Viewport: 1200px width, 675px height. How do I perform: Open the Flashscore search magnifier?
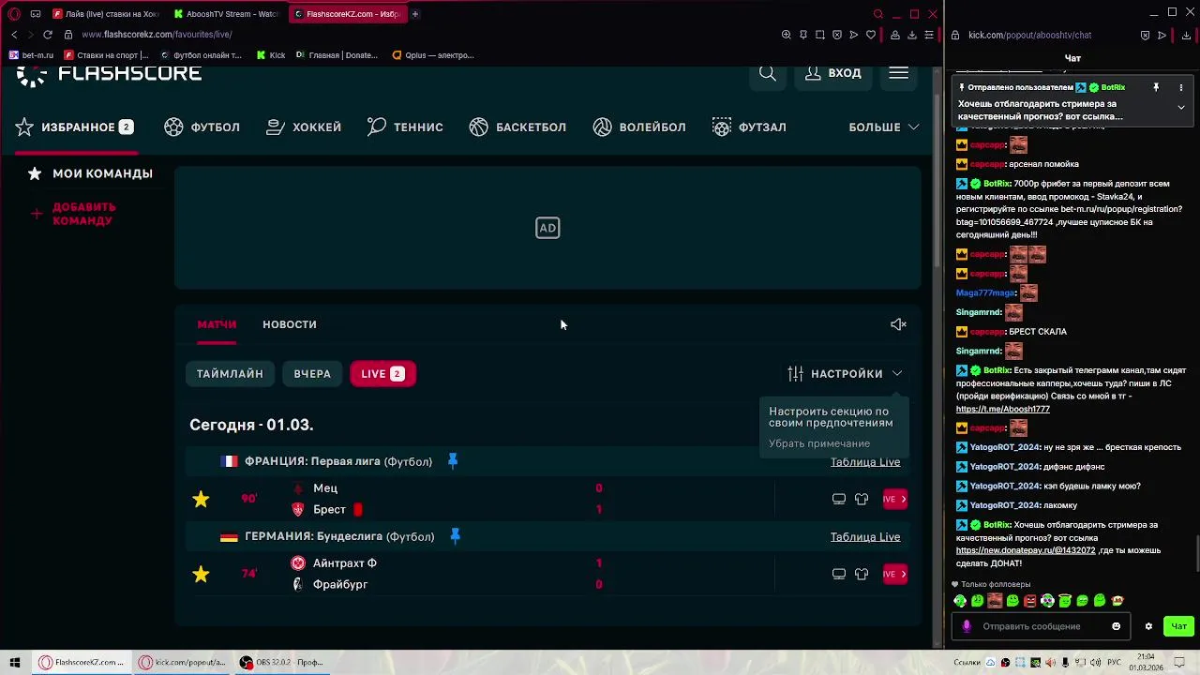pyautogui.click(x=768, y=73)
